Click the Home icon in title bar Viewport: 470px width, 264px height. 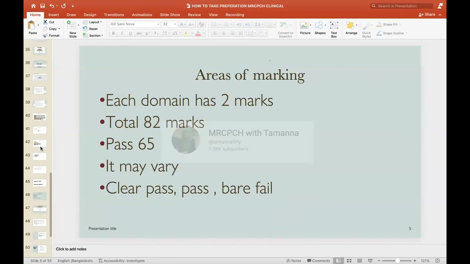(33, 6)
